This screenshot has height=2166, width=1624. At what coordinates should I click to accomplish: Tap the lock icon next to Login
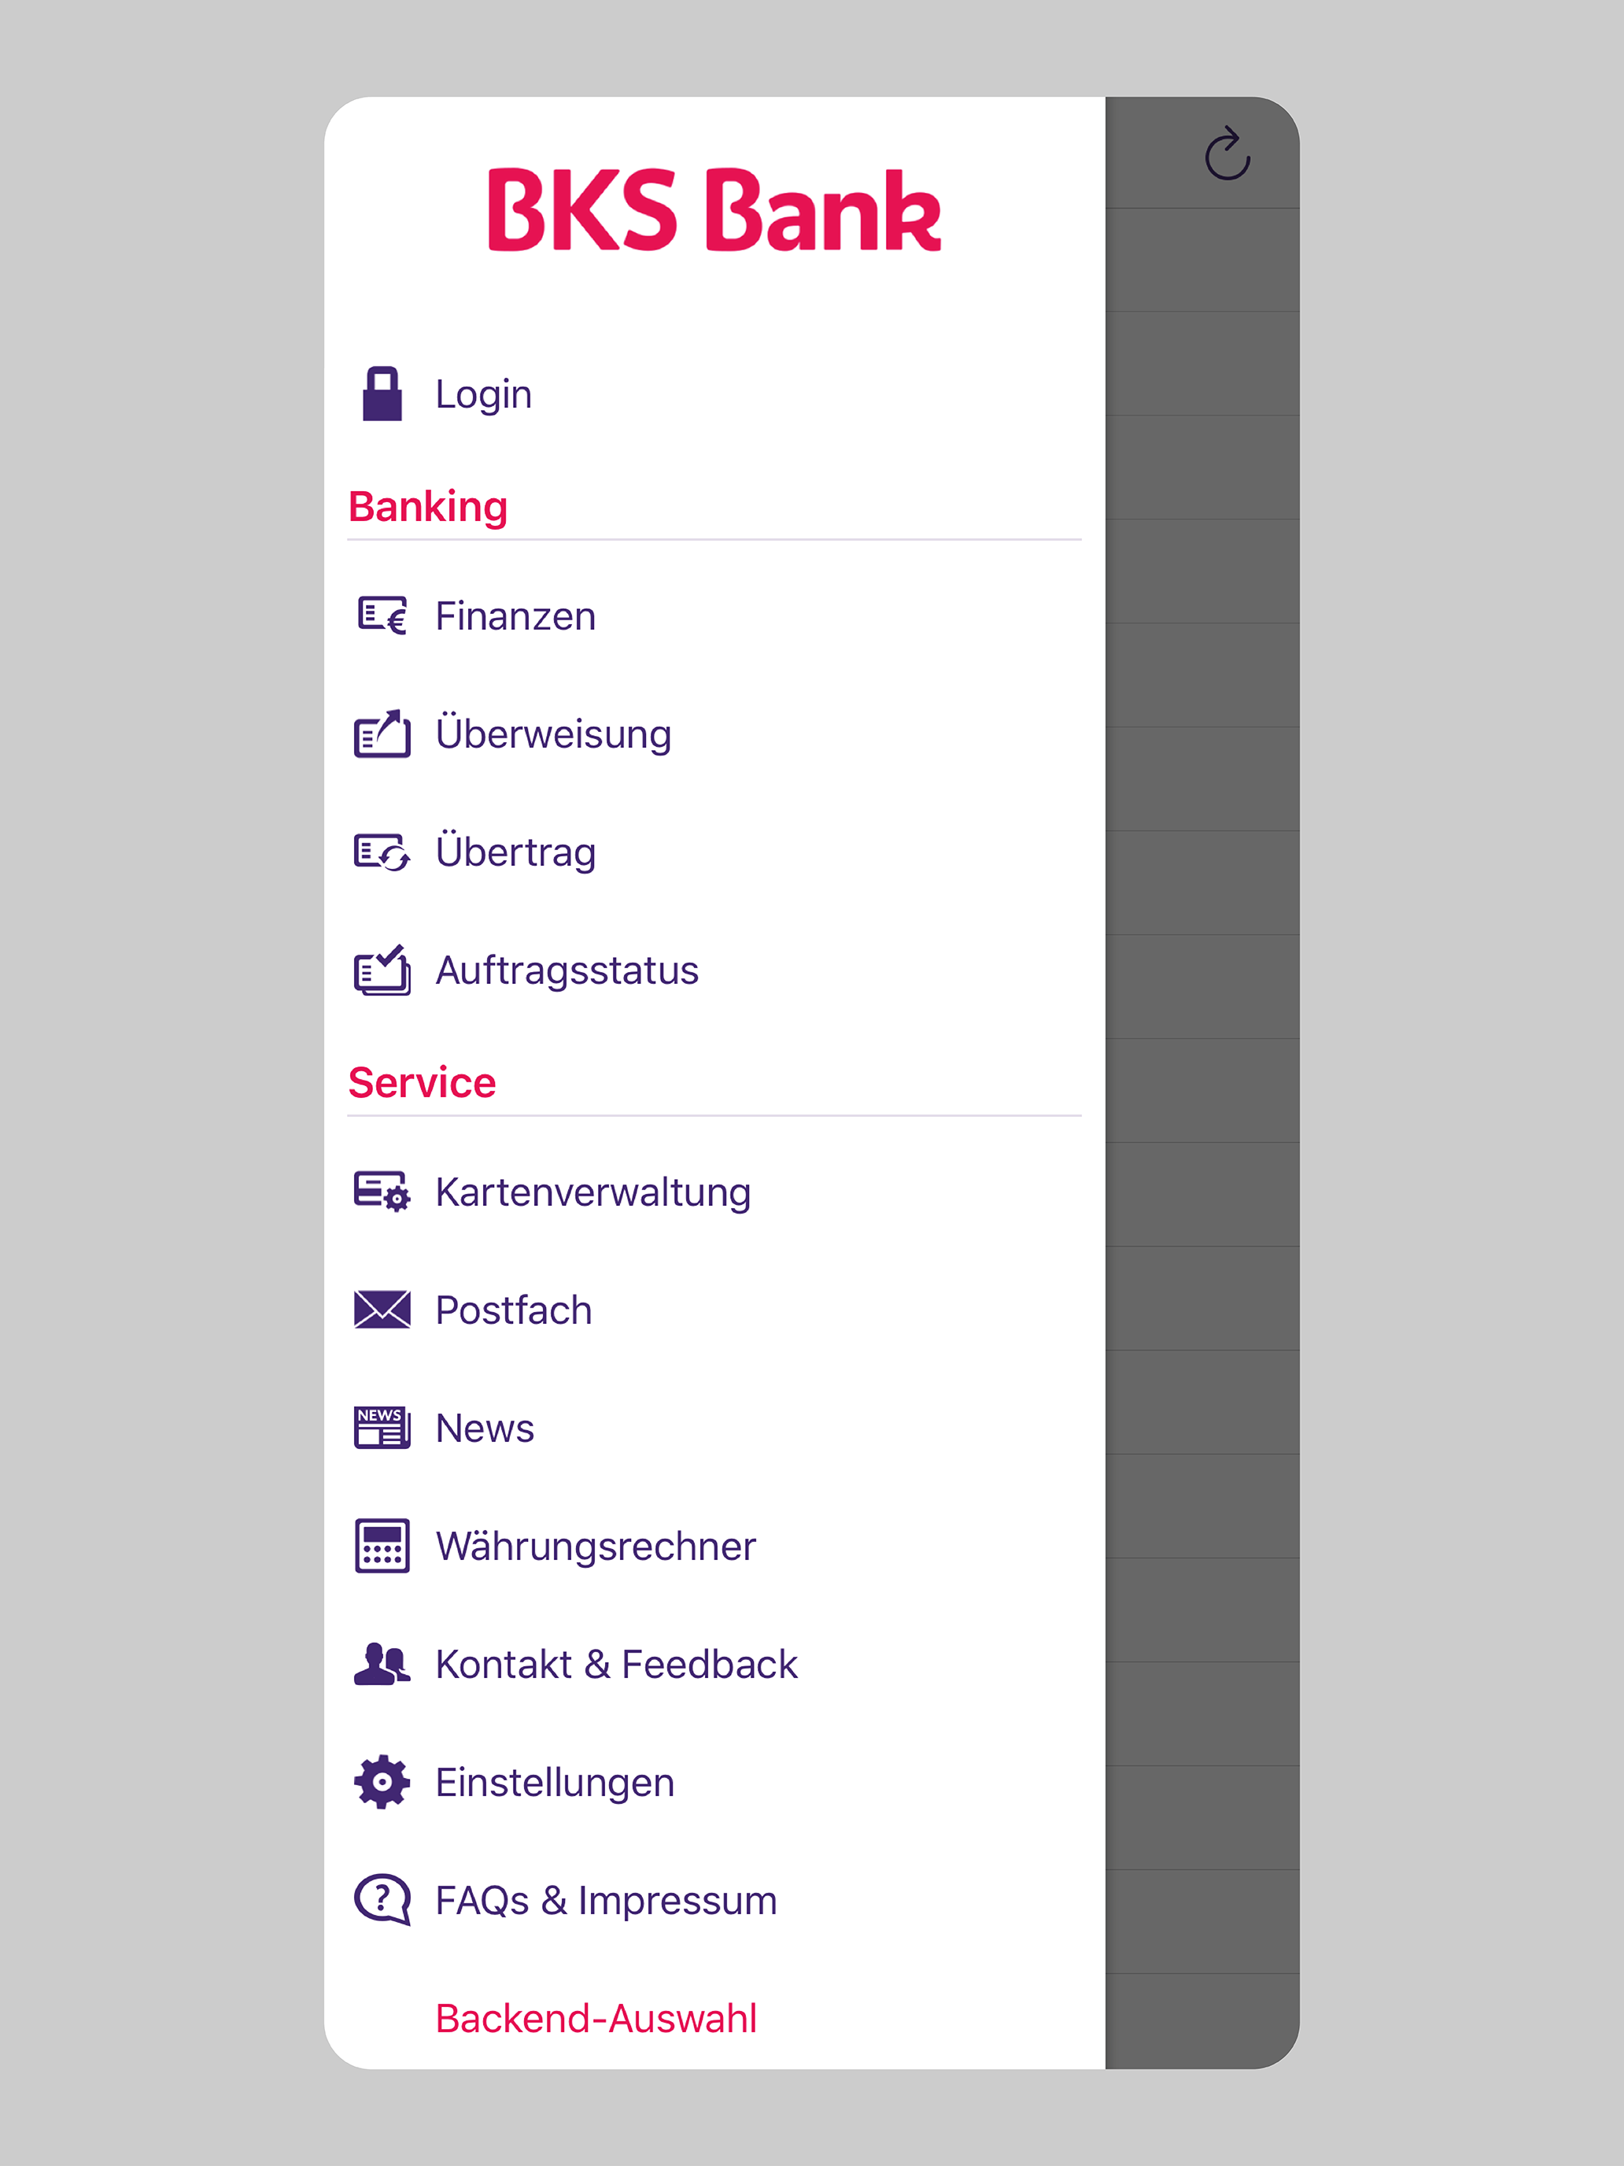pyautogui.click(x=382, y=394)
